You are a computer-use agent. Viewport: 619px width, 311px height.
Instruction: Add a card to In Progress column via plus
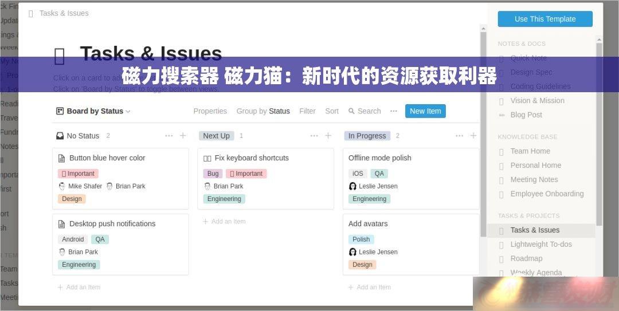(x=473, y=136)
